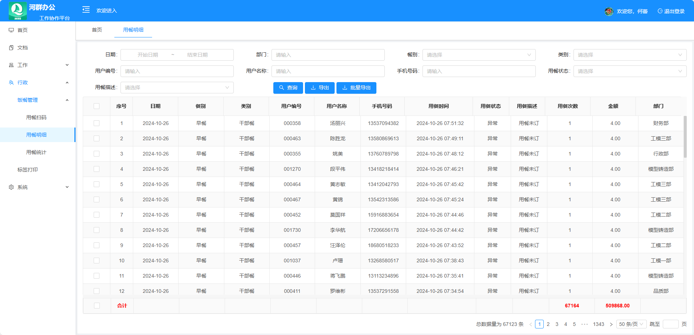Check the row 1 checkbox for 汤丽兴

tap(97, 123)
